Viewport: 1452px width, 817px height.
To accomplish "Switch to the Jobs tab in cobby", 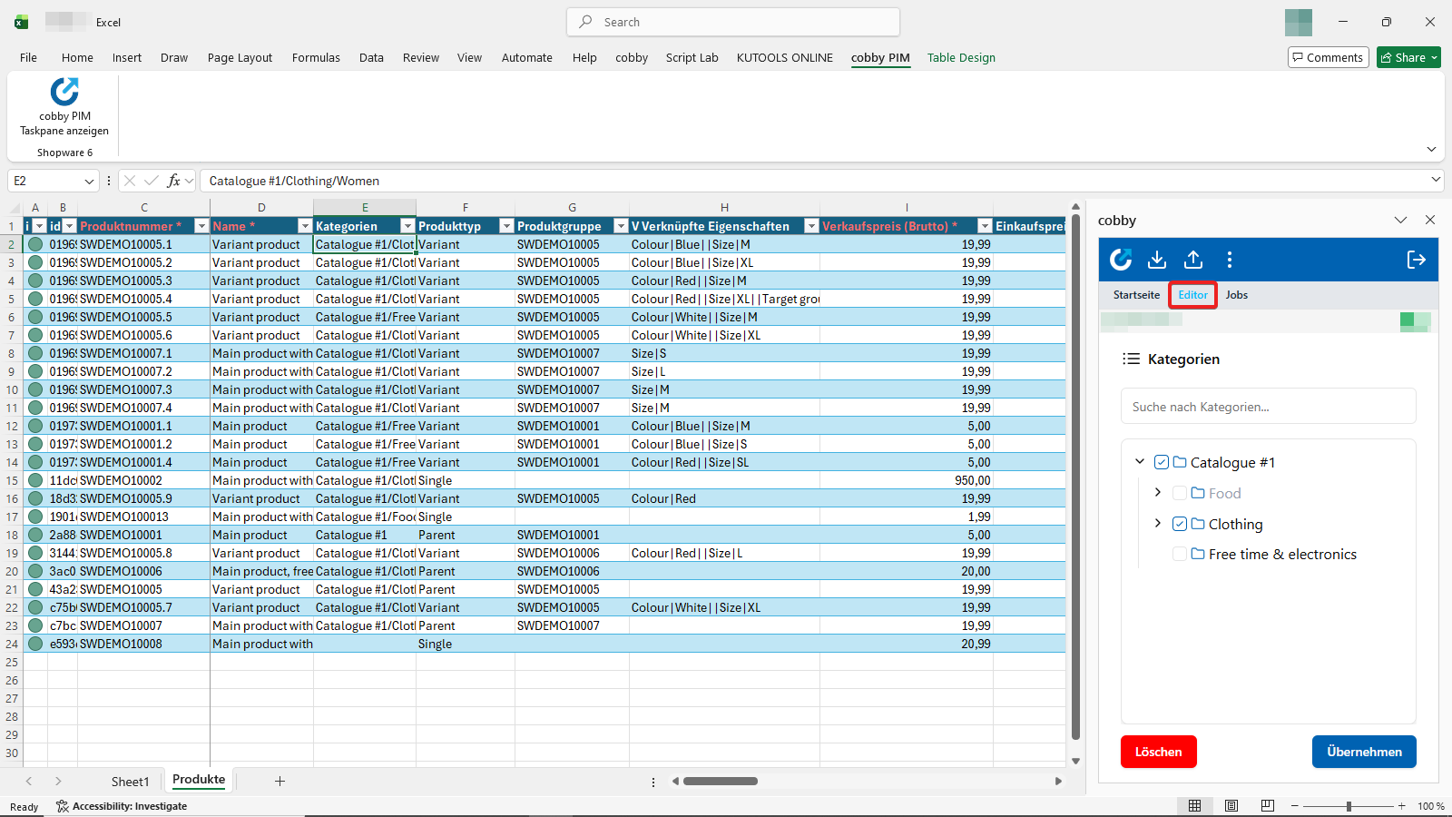I will [1236, 294].
